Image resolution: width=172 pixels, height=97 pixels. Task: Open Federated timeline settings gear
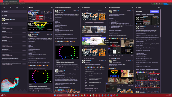coord(132,8)
